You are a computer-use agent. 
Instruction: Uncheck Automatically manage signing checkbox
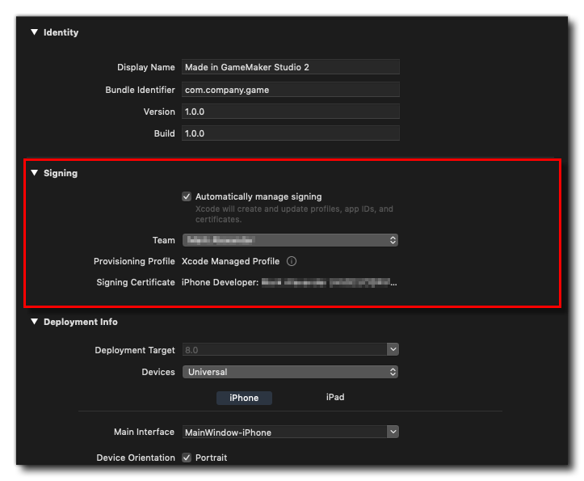click(187, 196)
